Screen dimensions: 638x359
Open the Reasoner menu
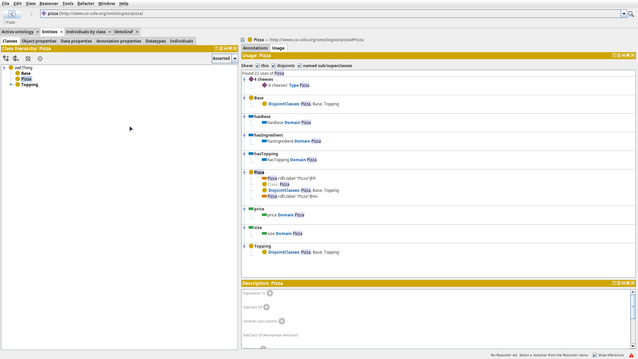49,4
